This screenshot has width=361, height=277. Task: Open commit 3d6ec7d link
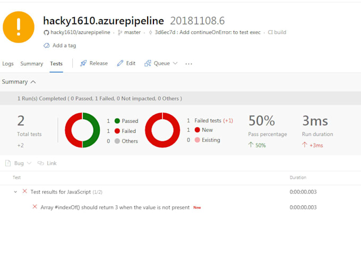point(208,32)
